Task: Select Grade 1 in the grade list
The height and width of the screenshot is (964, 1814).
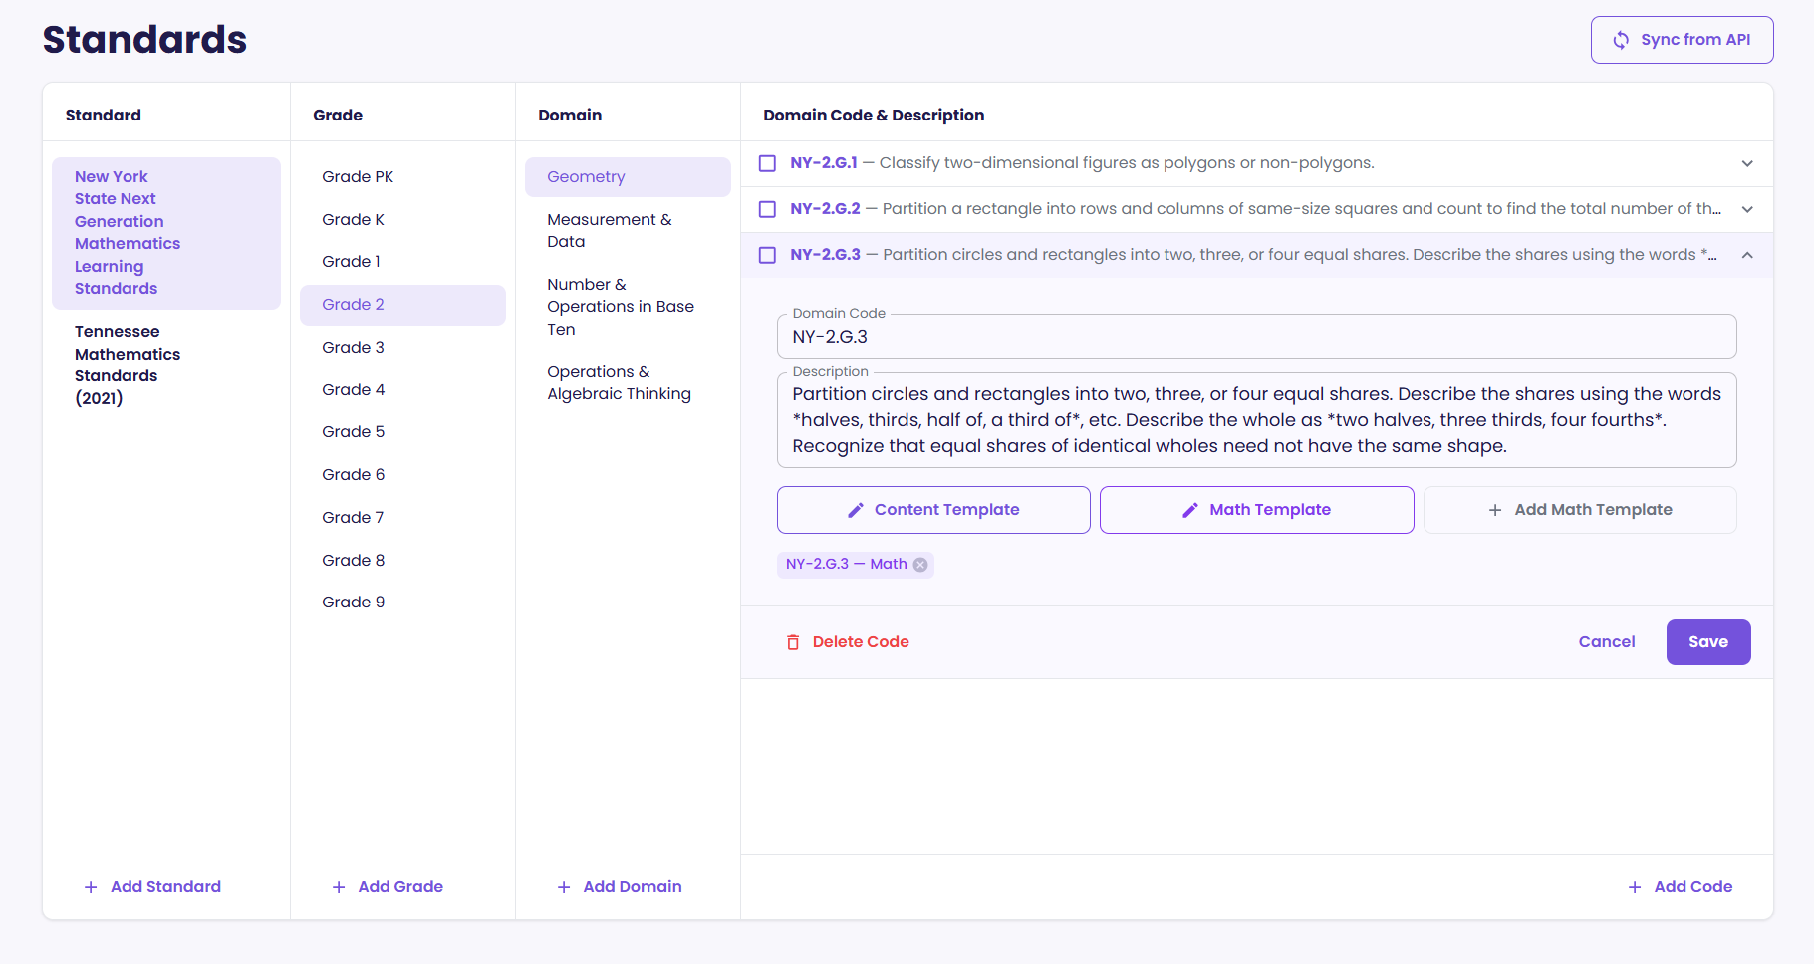Action: [402, 262]
